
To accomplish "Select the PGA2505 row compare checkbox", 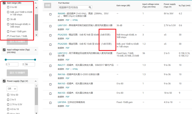I will coord(50,35).
